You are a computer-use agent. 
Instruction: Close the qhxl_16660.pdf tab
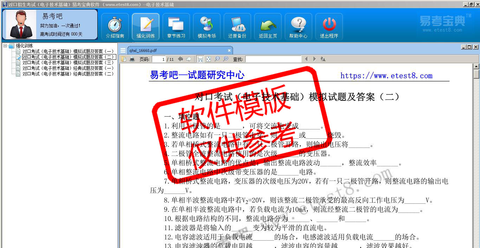point(229,51)
